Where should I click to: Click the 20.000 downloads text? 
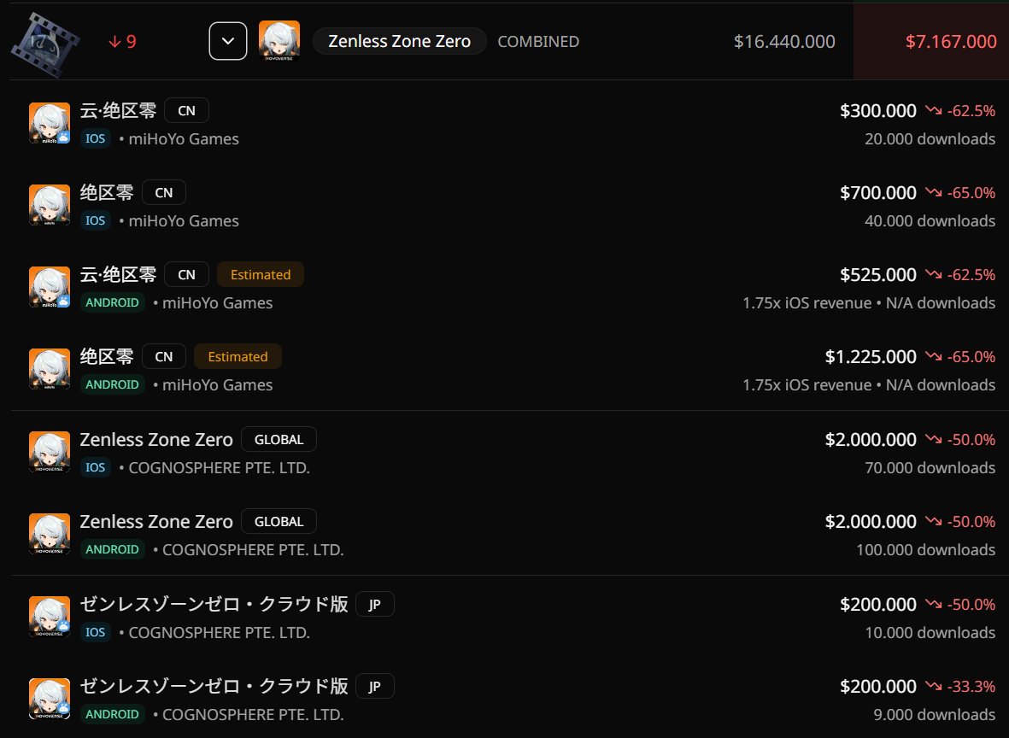pos(930,139)
